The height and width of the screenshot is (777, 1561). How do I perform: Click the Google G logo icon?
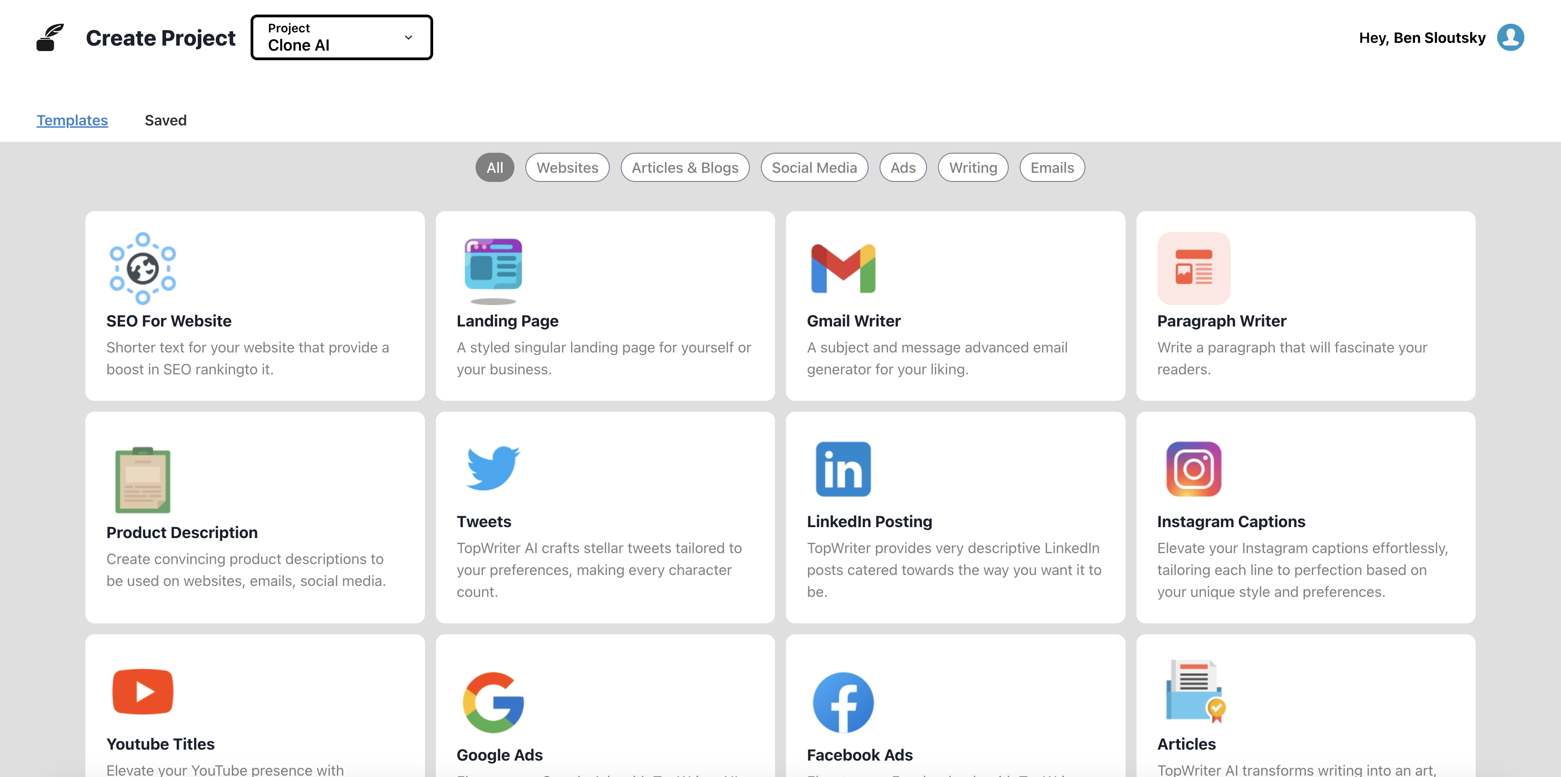click(x=492, y=702)
